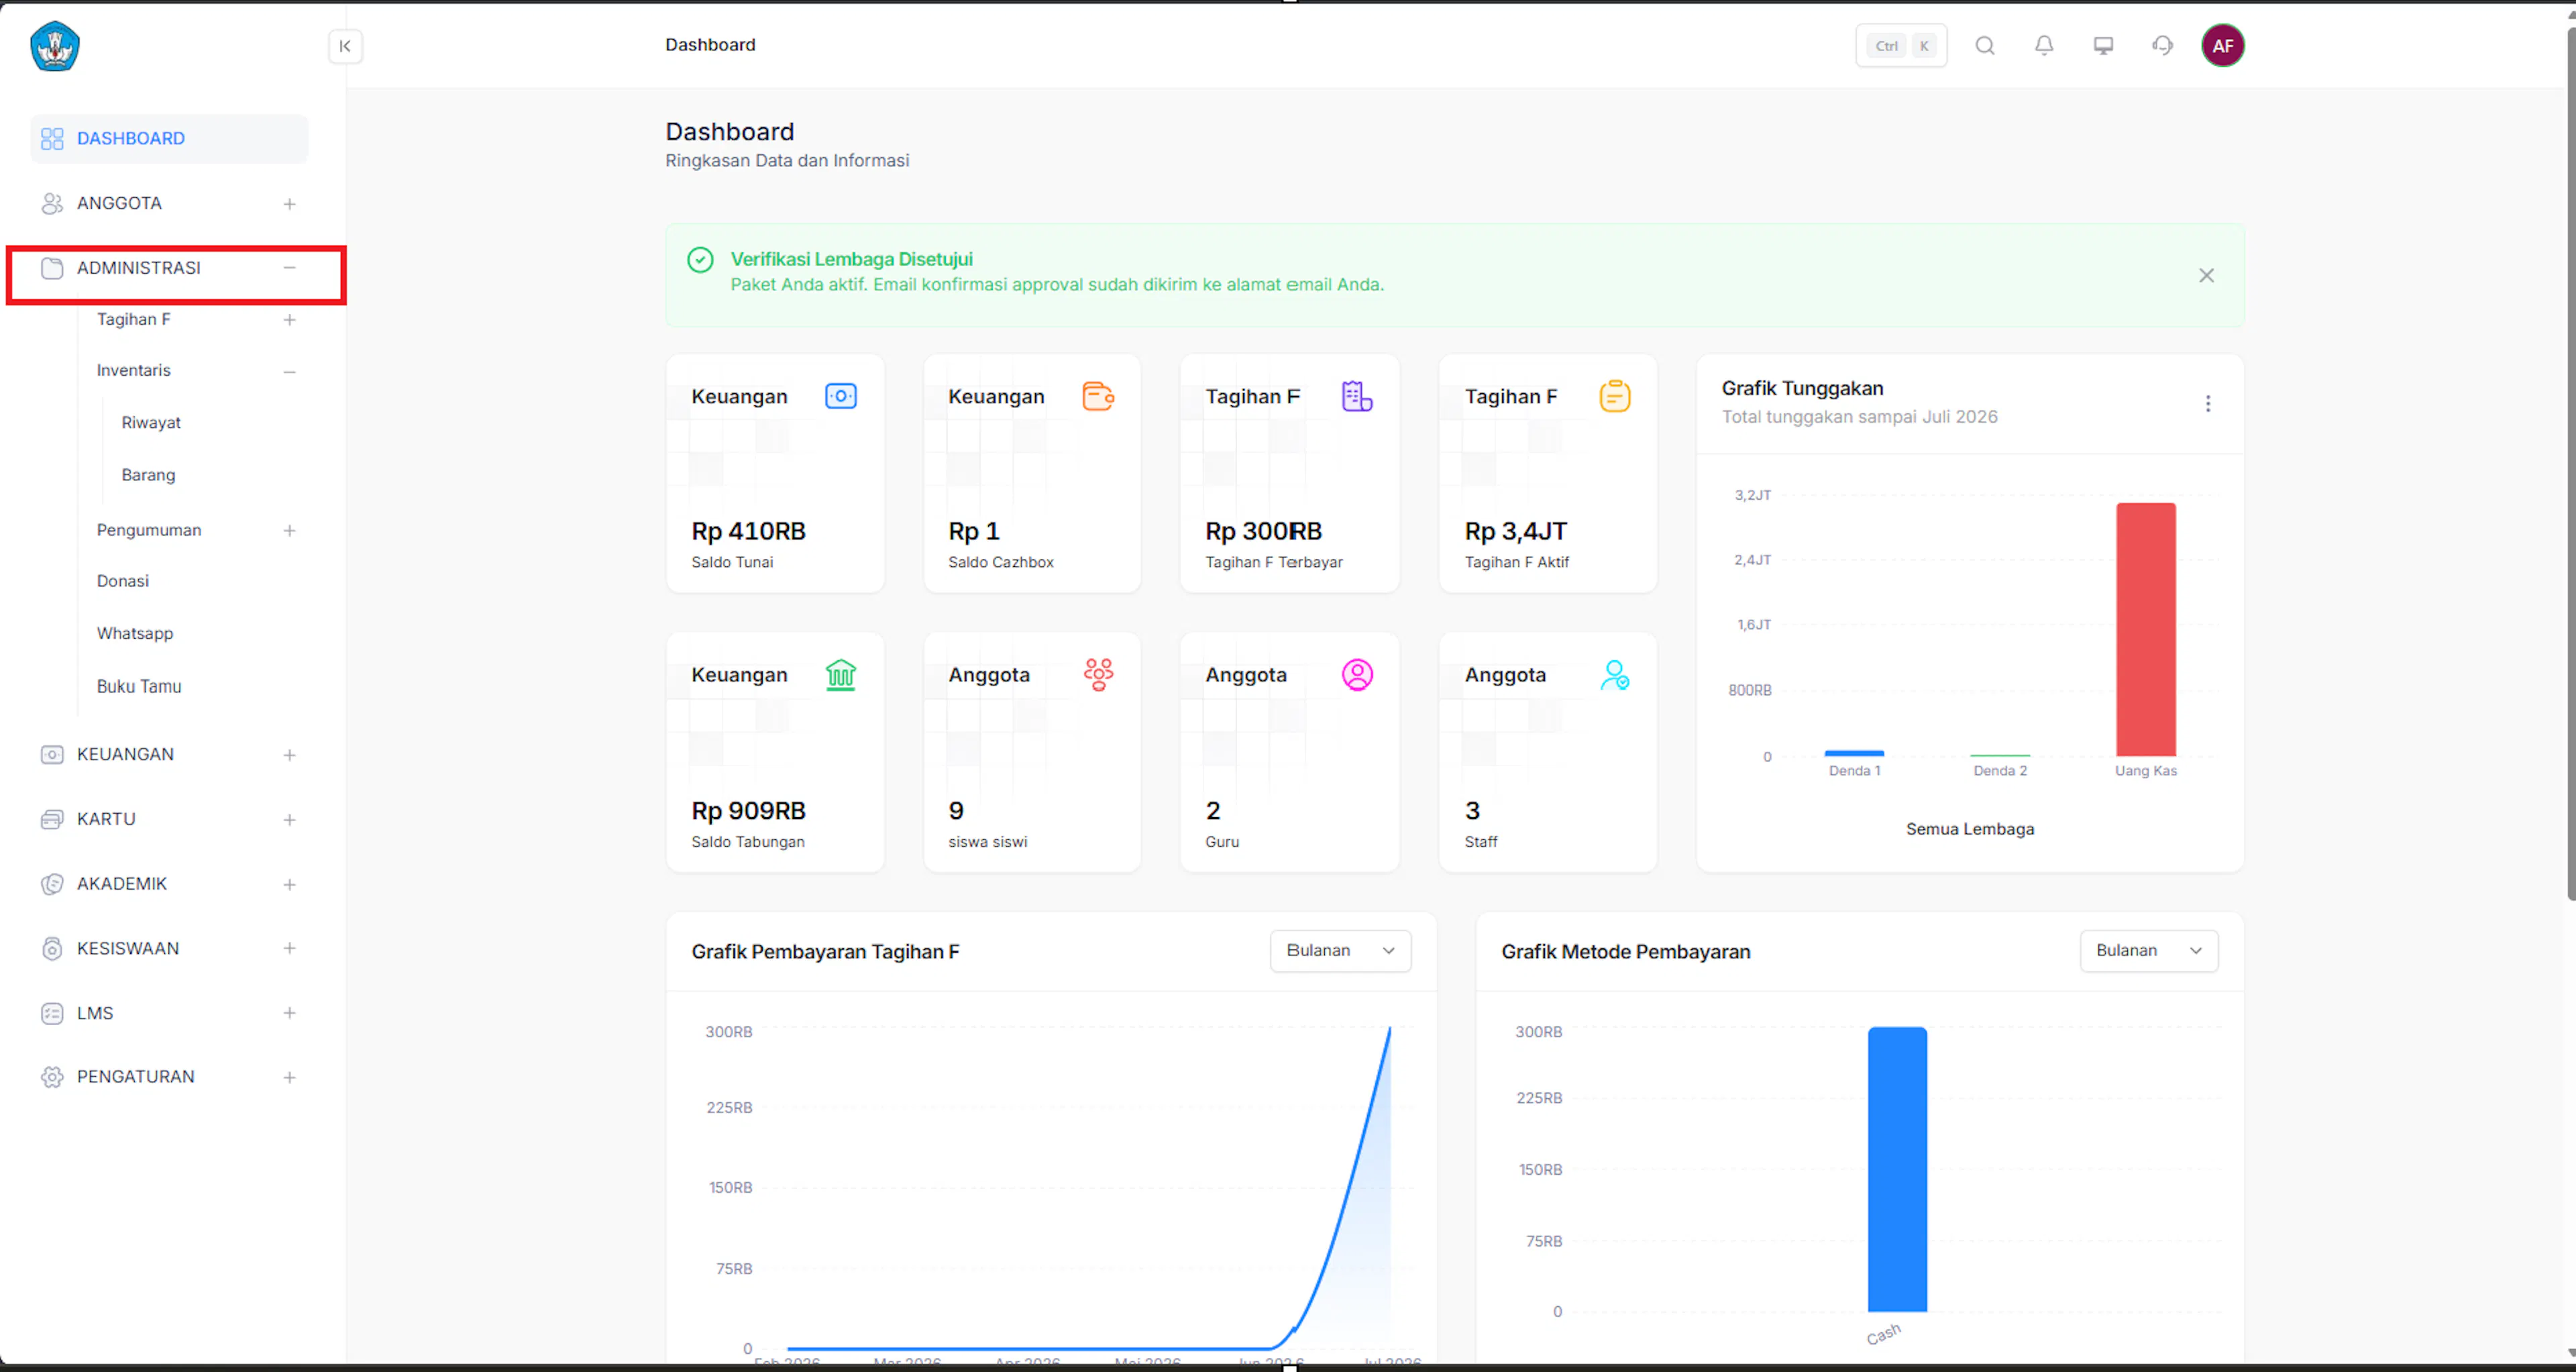Screen dimensions: 2576x1372
Task: Open Bulanan dropdown for Grafik Pembayaran Tagihan F
Action: [1340, 951]
